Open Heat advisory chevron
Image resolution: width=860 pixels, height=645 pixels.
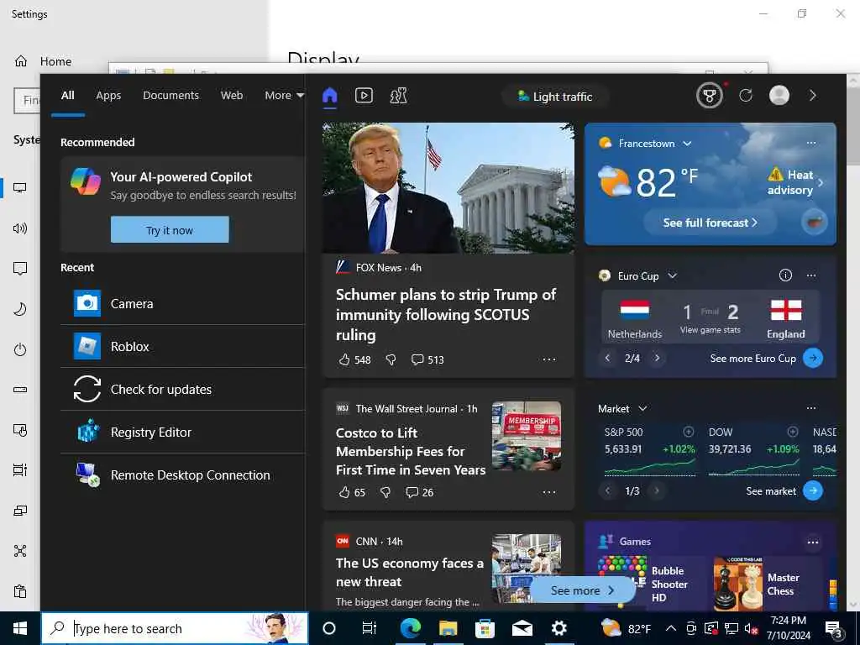(821, 182)
